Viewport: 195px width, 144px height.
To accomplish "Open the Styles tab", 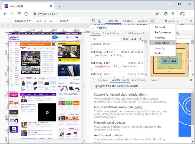I will (95, 33).
